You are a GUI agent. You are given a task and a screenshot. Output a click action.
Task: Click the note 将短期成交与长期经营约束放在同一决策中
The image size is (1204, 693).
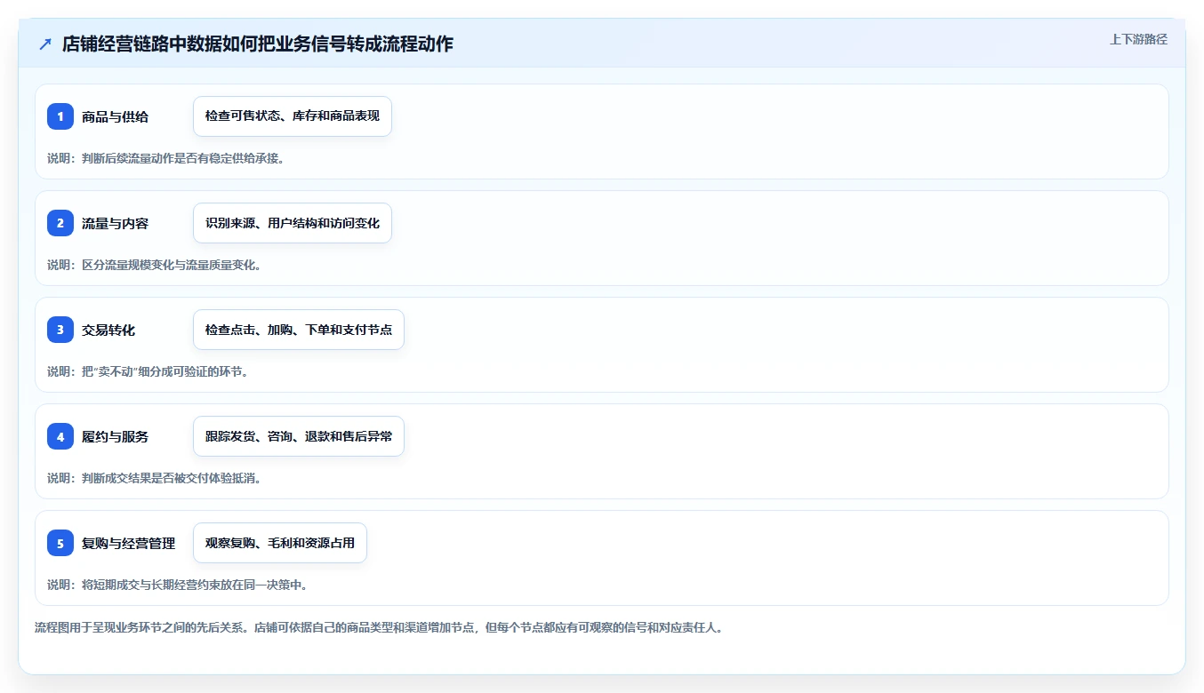pos(177,585)
